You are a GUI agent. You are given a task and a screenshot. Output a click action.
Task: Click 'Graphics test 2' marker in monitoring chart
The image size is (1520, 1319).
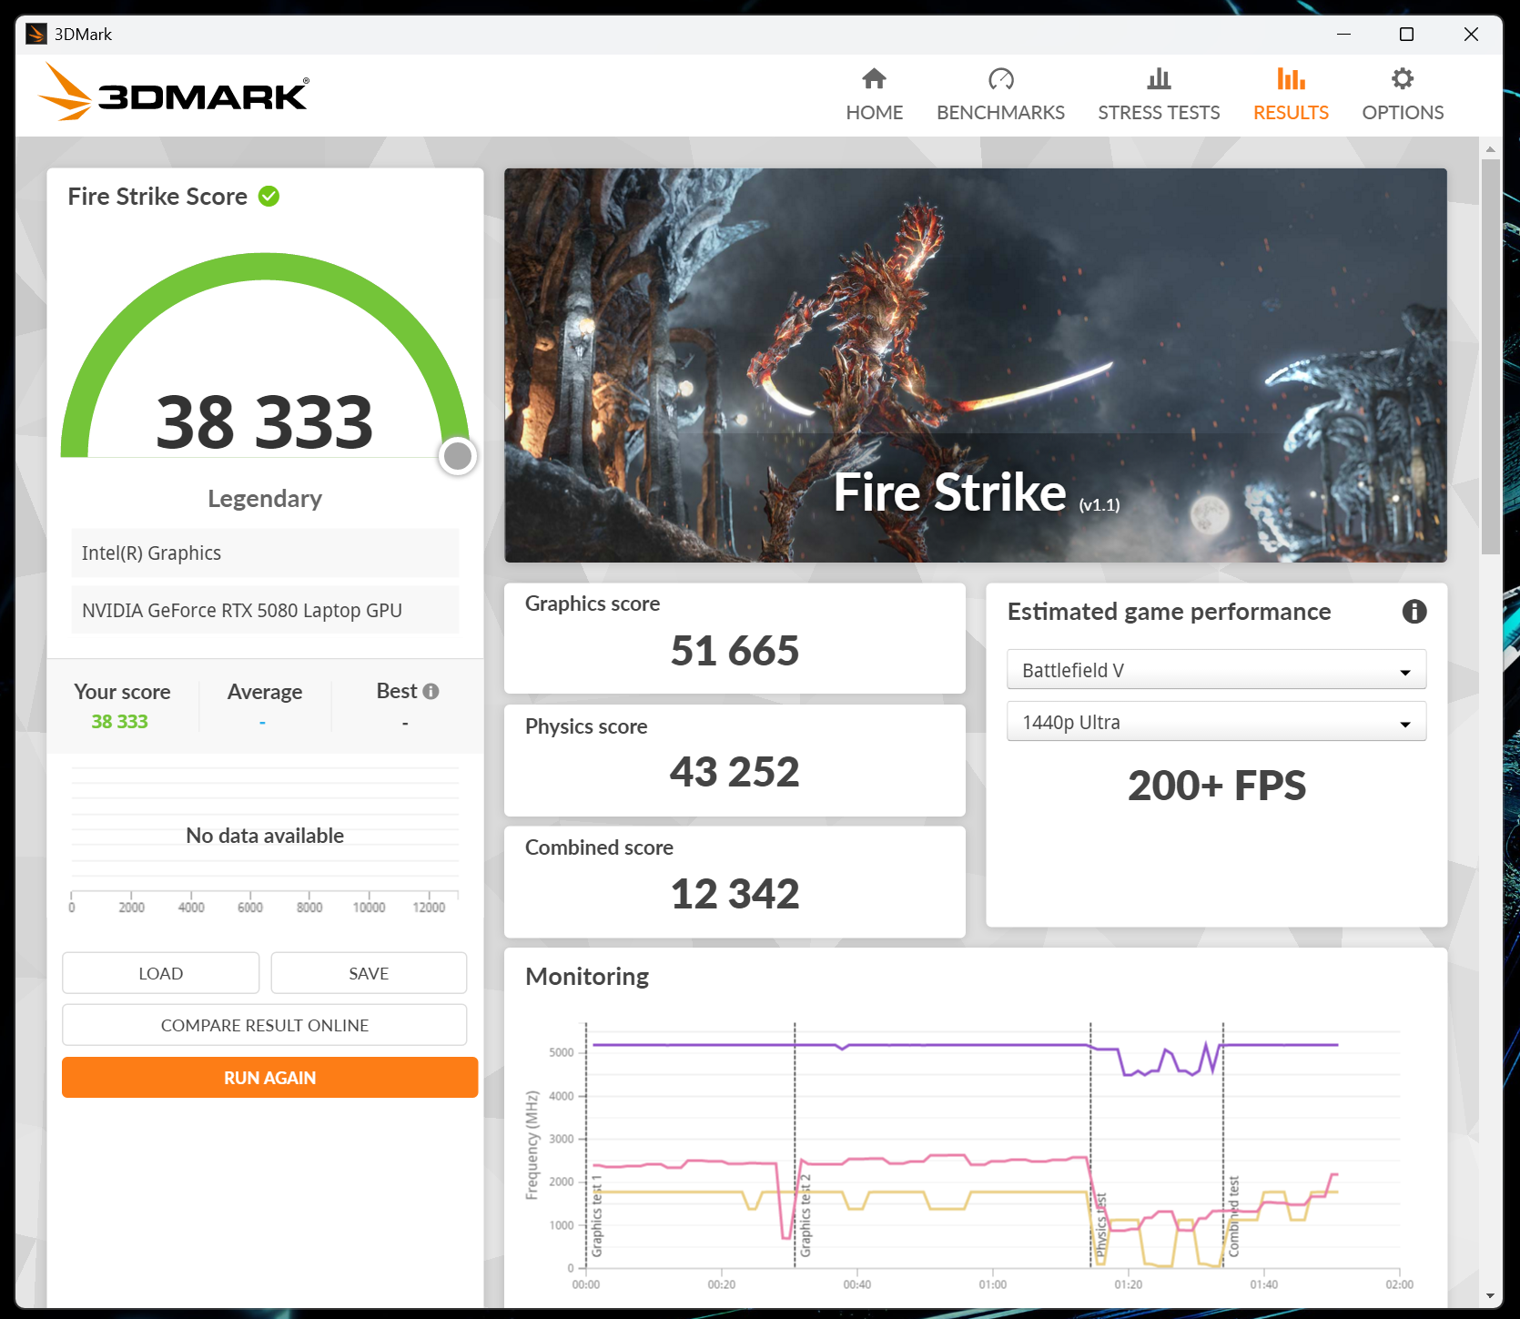[806, 1215]
